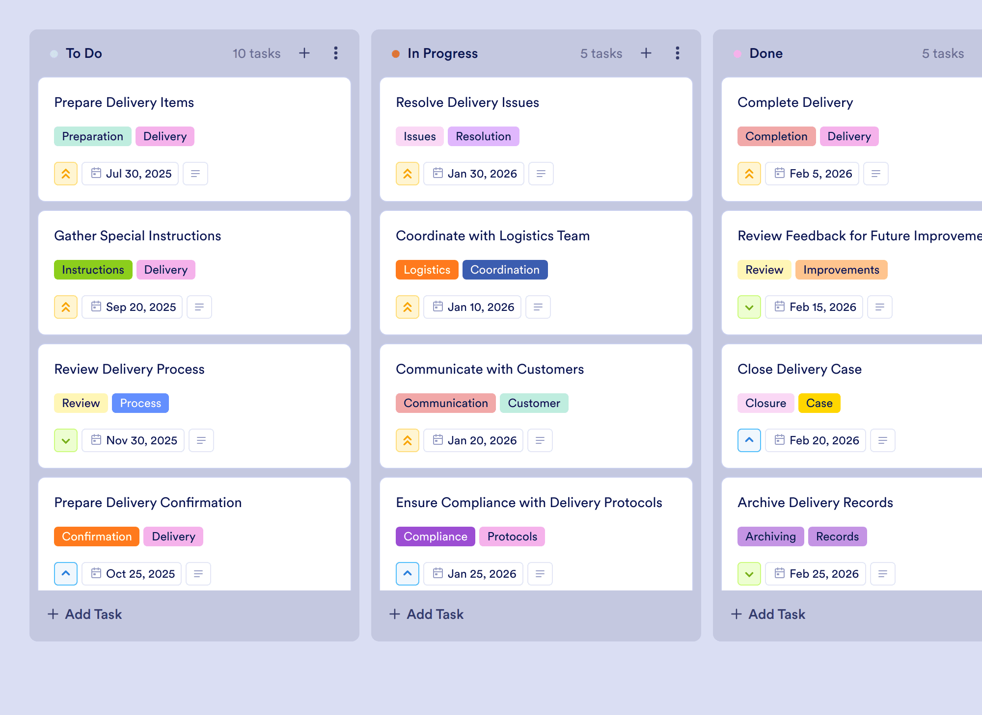
Task: Open high priority indicator on Gather Special Instructions
Action: 66,307
